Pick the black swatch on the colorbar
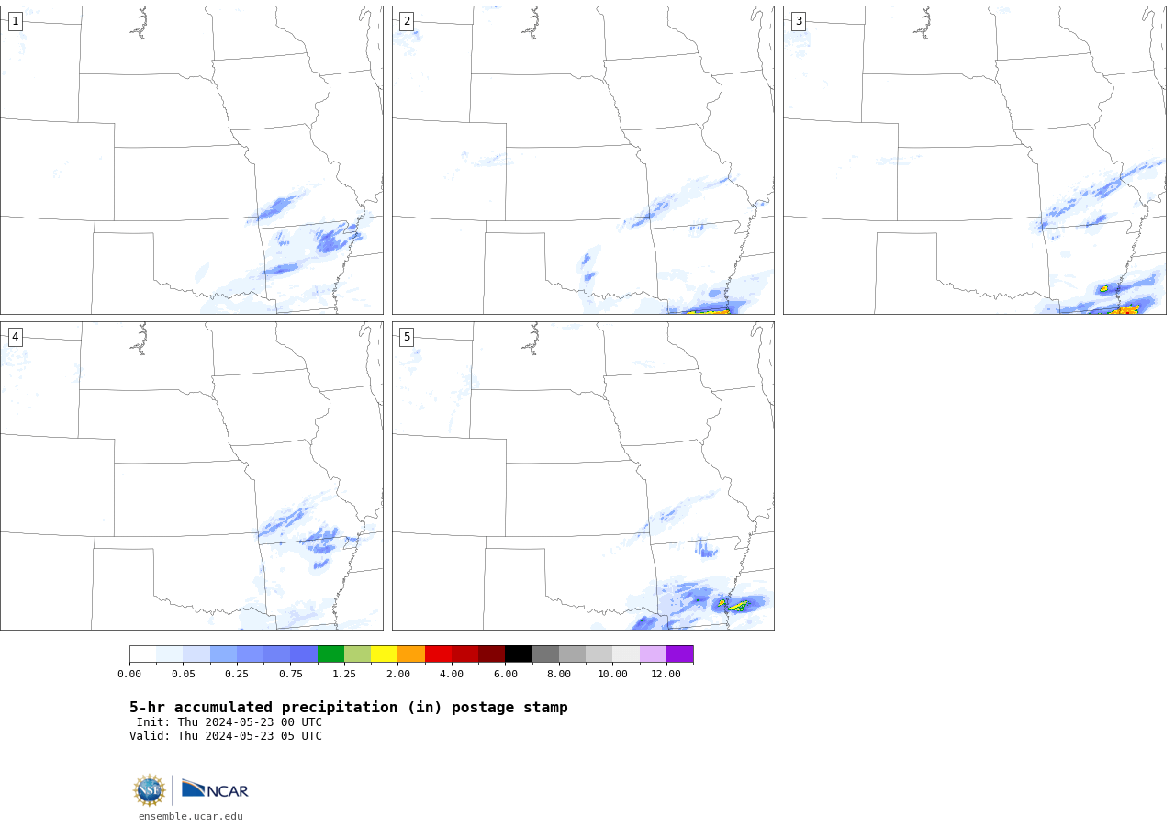This screenshot has height=827, width=1175. tap(519, 654)
